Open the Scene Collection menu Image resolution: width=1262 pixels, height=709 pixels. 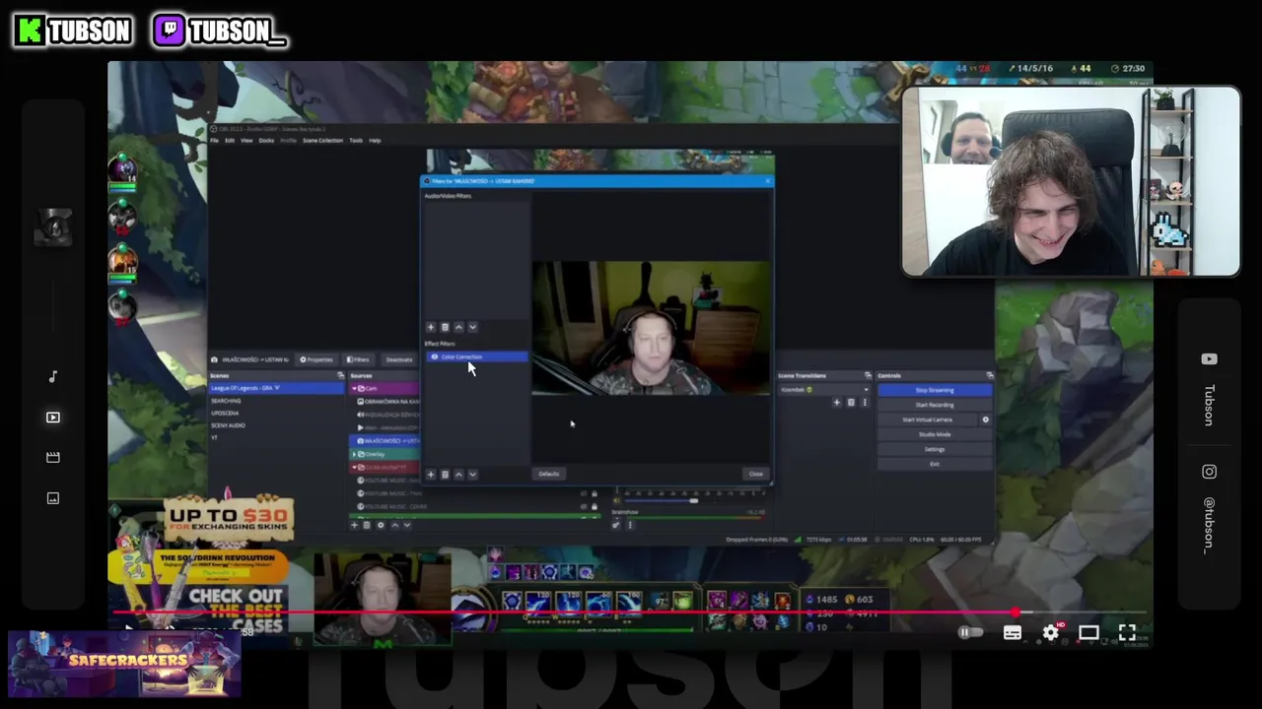pos(322,140)
